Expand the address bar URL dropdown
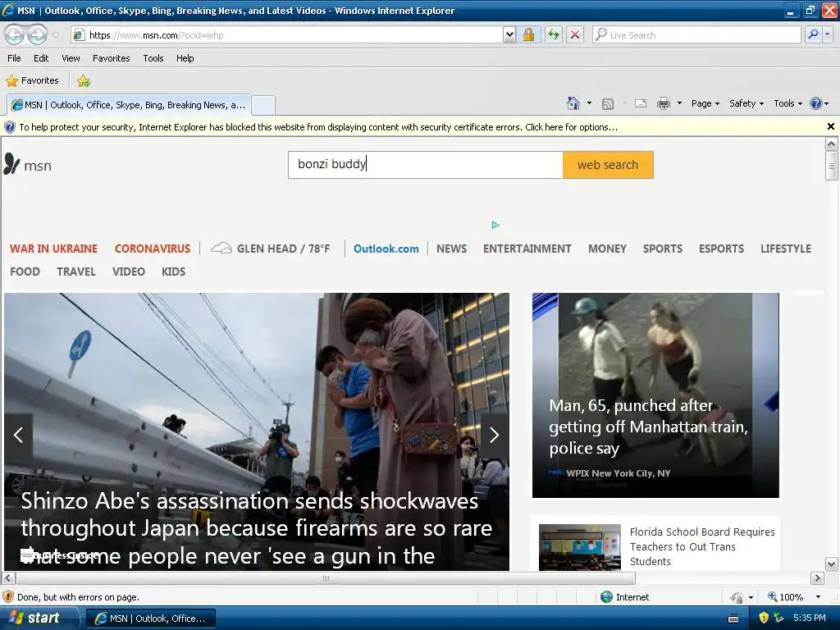The width and height of the screenshot is (840, 630). 509,35
